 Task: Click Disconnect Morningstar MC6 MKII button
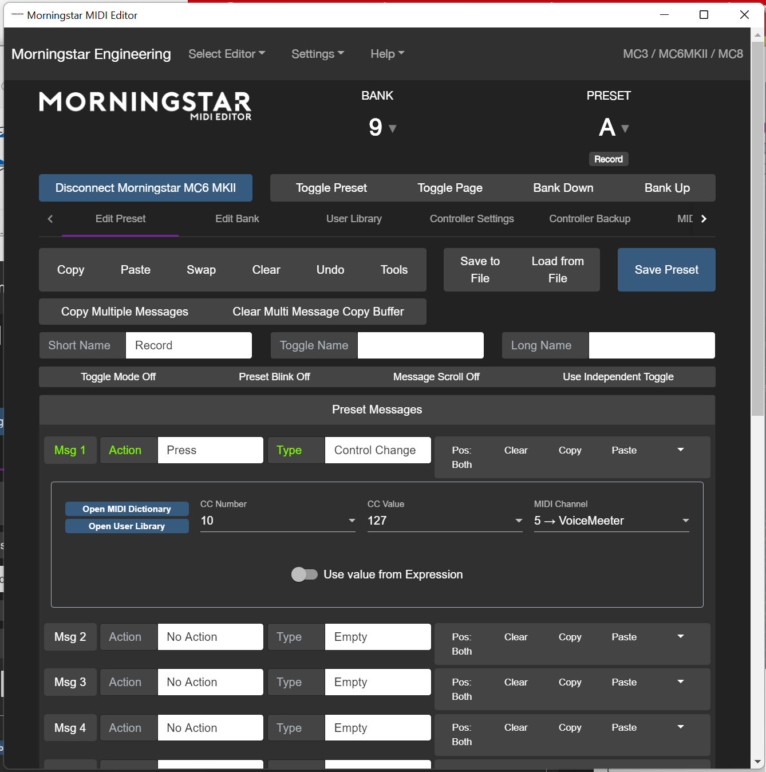coord(145,188)
